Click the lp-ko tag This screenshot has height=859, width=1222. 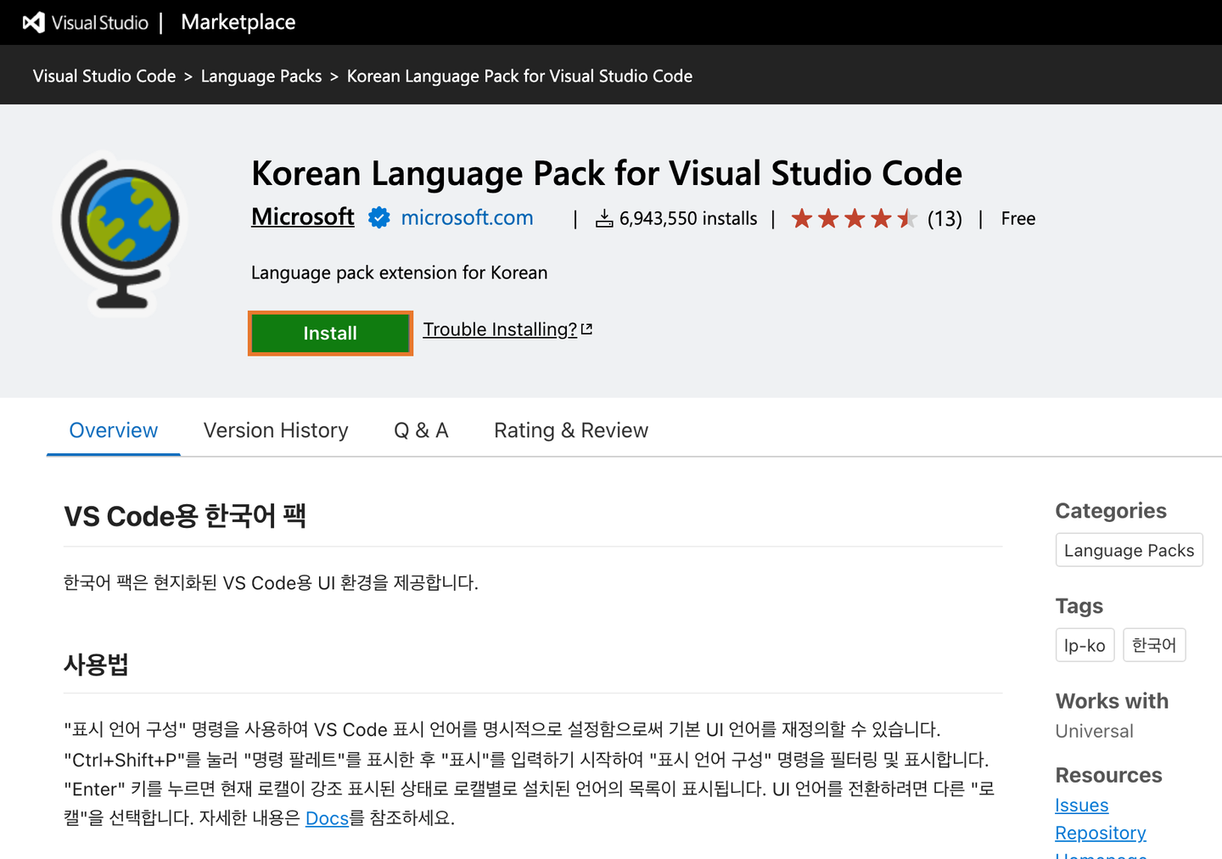tap(1085, 645)
